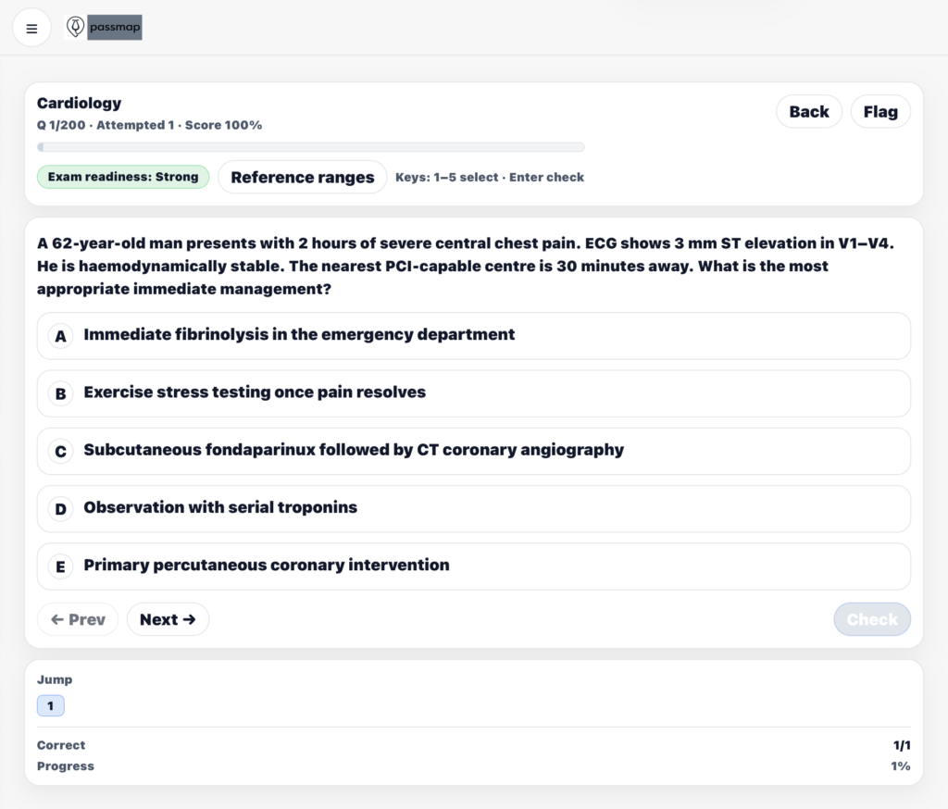Image resolution: width=948 pixels, height=809 pixels.
Task: Expand the Reference ranges panel
Action: point(302,177)
